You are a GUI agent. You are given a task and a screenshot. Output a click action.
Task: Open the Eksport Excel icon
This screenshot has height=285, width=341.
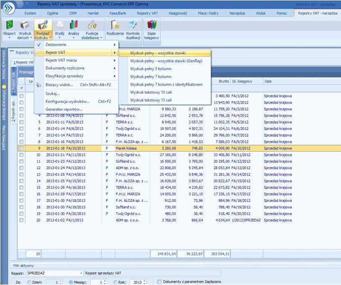point(9,25)
